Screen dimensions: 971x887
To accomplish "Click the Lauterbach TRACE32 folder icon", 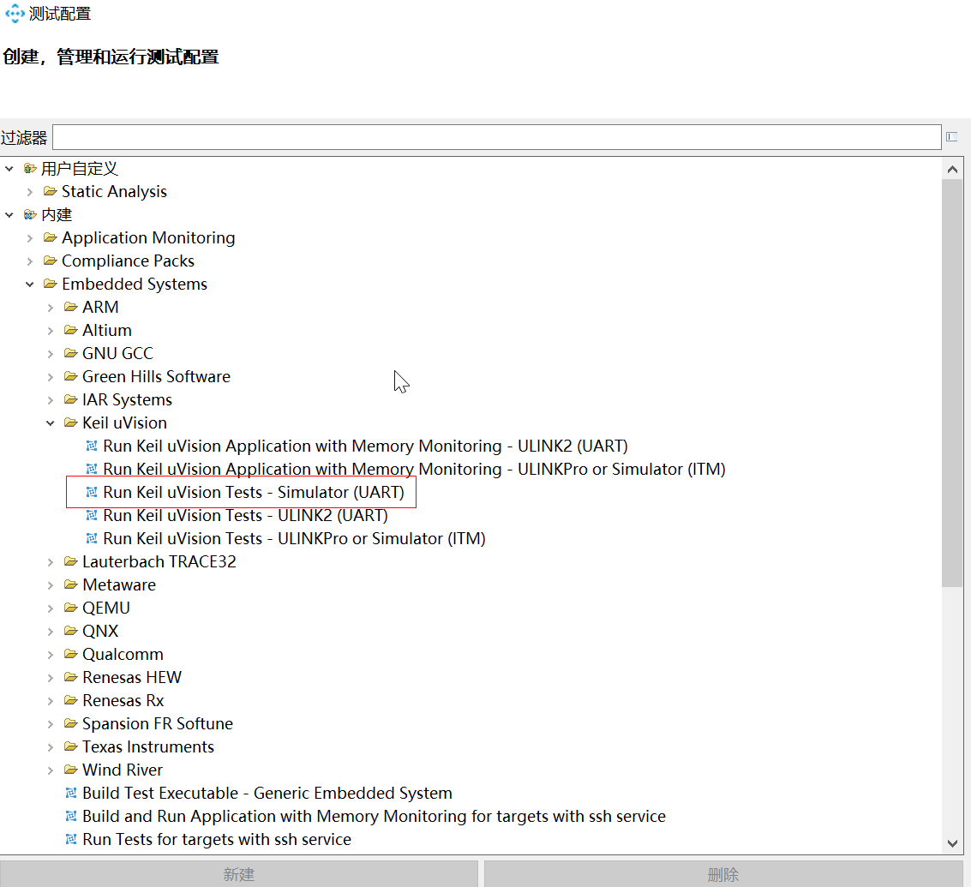I will pos(71,561).
